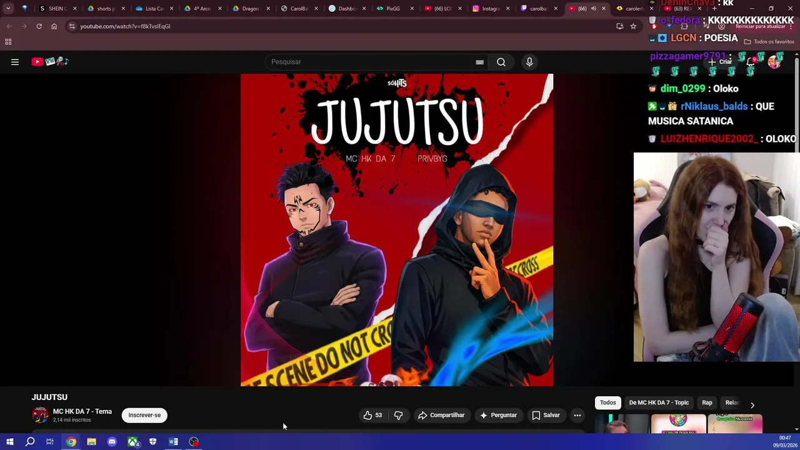The image size is (800, 450).
Task: Open Word from the taskbar
Action: pos(173,442)
